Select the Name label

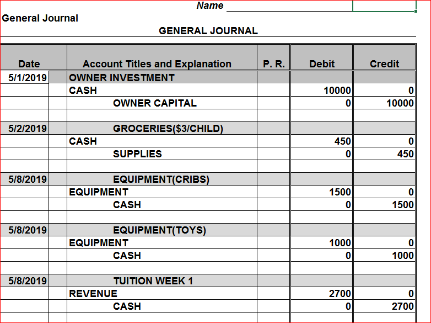point(210,6)
